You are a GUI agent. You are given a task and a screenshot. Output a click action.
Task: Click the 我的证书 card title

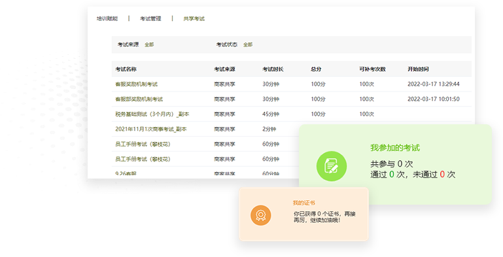[304, 203]
